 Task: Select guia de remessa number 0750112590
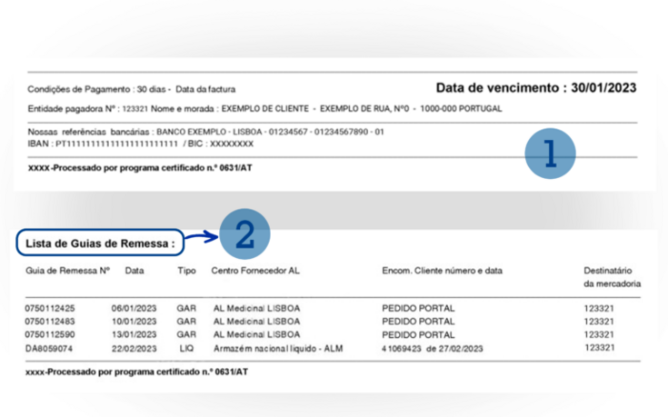click(x=51, y=334)
